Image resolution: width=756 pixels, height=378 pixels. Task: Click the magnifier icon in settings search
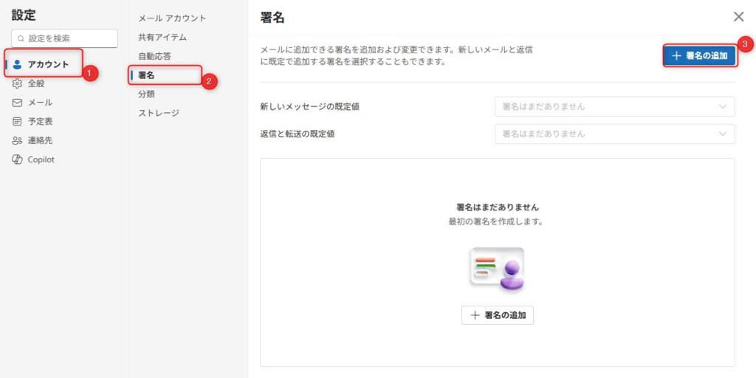(x=21, y=38)
